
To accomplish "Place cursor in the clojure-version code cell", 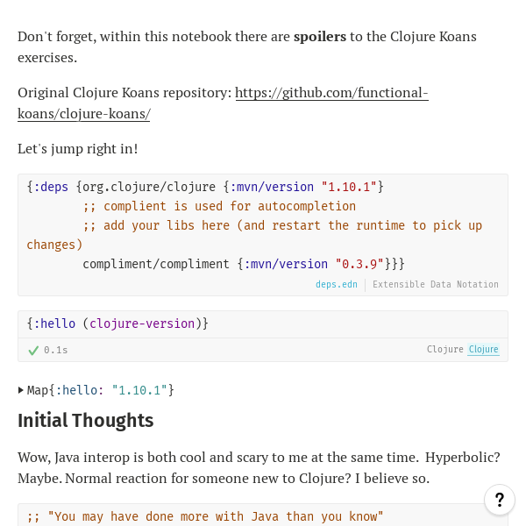I will coord(263,323).
